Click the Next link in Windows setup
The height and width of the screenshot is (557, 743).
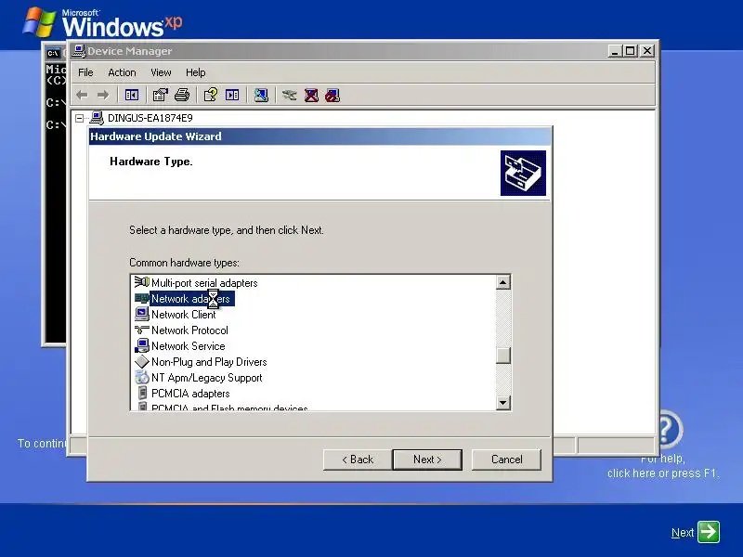coord(683,532)
